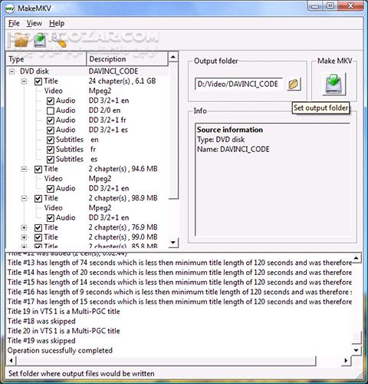Click log panel scroll left arrow
The image size is (368, 384).
pos(11,361)
